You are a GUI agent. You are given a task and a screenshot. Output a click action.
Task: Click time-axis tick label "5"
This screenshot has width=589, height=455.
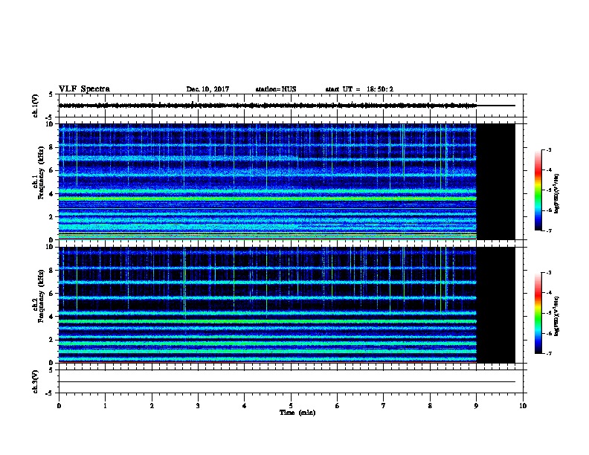coord(291,406)
